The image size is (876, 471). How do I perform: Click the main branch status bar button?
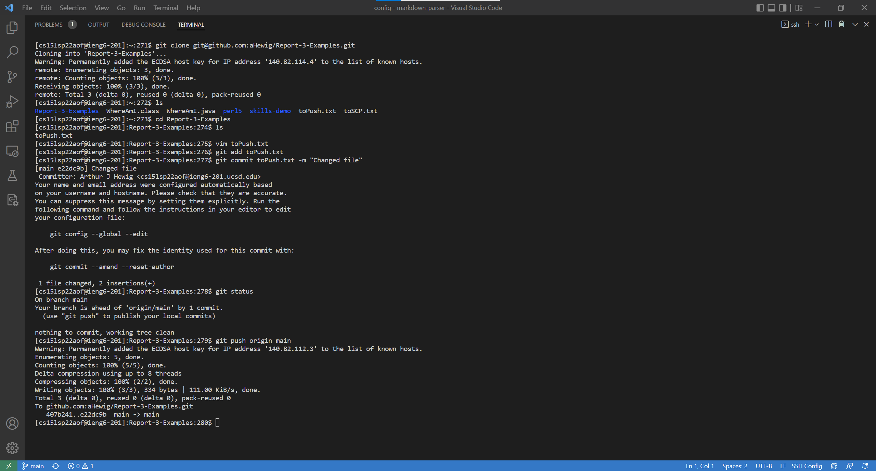coord(33,466)
